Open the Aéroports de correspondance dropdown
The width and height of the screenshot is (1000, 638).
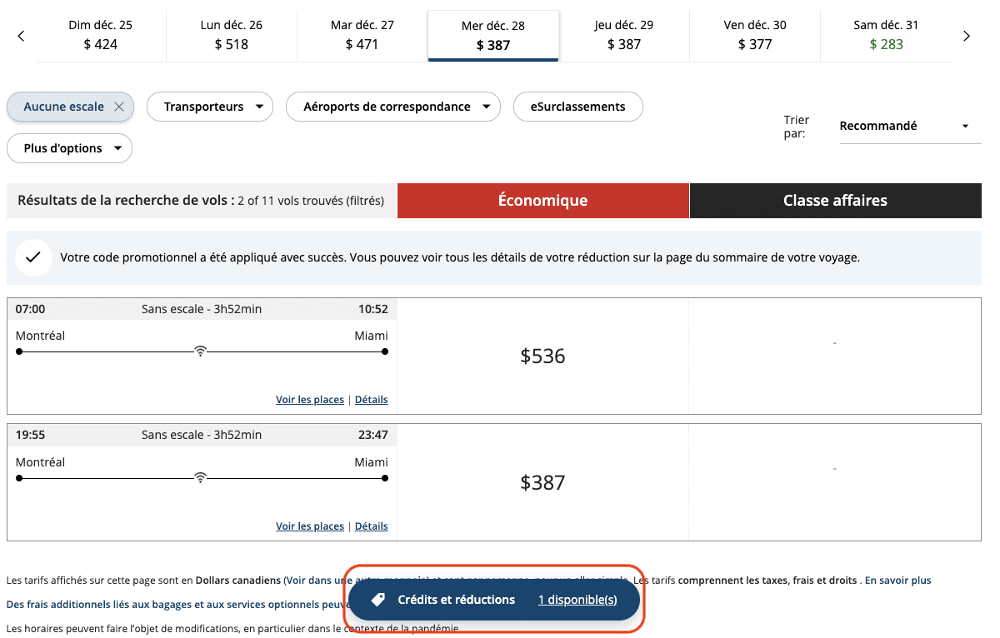[x=392, y=107]
